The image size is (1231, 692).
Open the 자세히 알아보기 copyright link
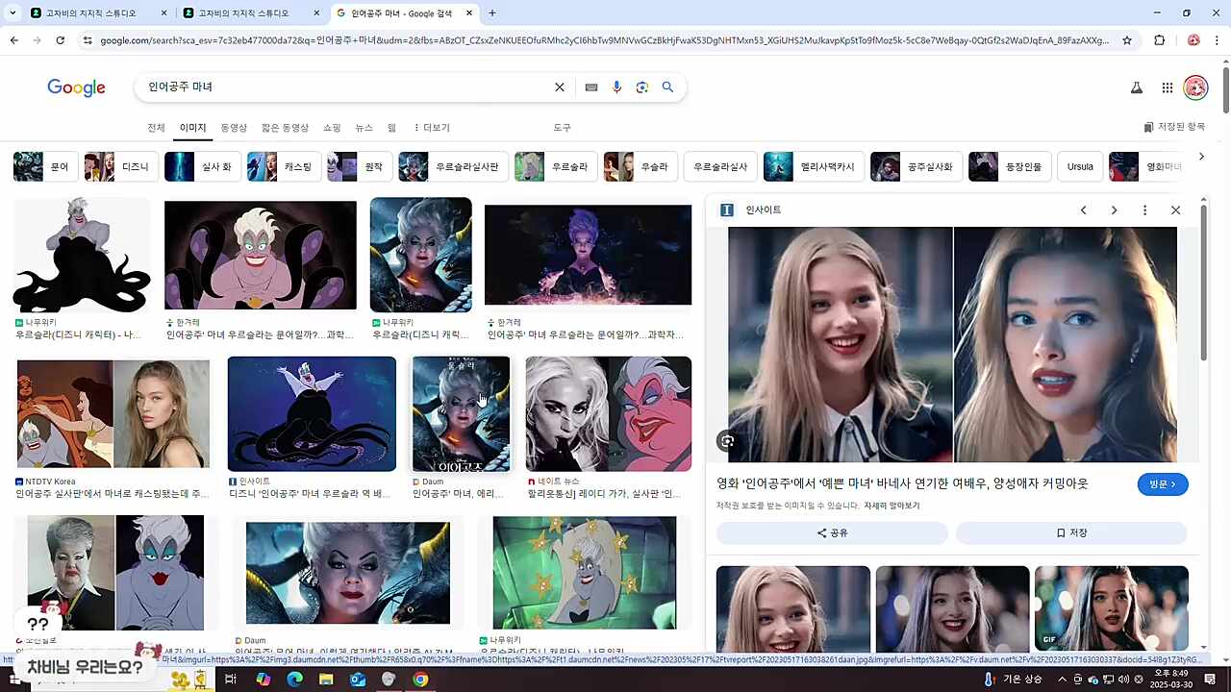pos(892,506)
